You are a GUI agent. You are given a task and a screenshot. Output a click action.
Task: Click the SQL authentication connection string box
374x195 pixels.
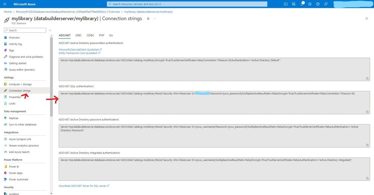(x=214, y=103)
